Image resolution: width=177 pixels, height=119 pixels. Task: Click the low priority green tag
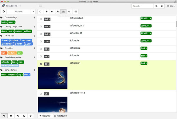(x=20, y=53)
